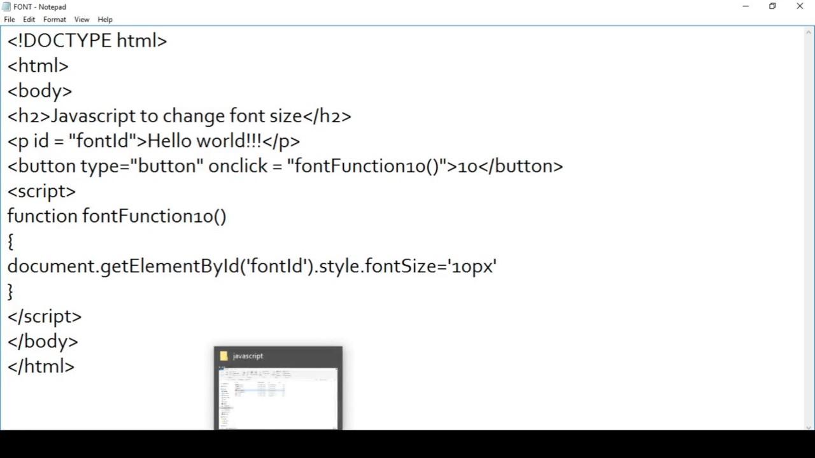The height and width of the screenshot is (458, 815).
Task: Click the opening curly brace line
Action: pos(10,241)
